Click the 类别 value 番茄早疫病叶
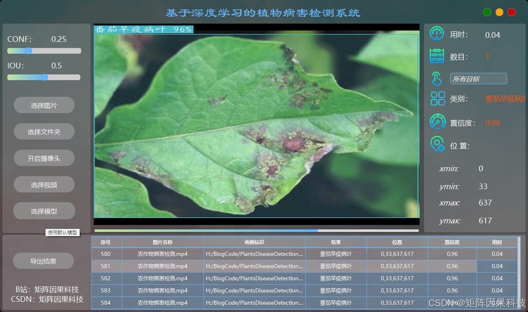 click(x=506, y=99)
